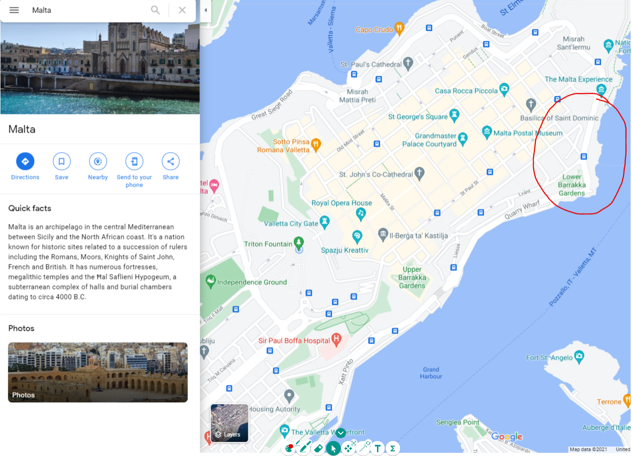
Task: Click St George's Square marker
Action: point(454,115)
